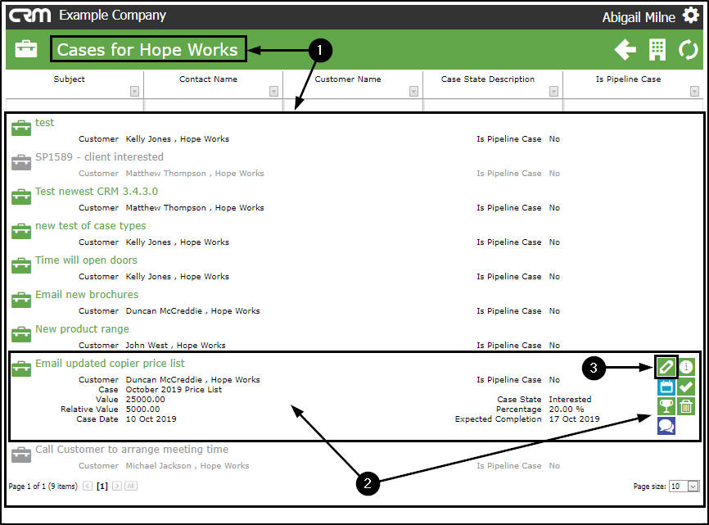709x525 pixels.
Task: Click Abigail Milne user name
Action: pyautogui.click(x=639, y=17)
